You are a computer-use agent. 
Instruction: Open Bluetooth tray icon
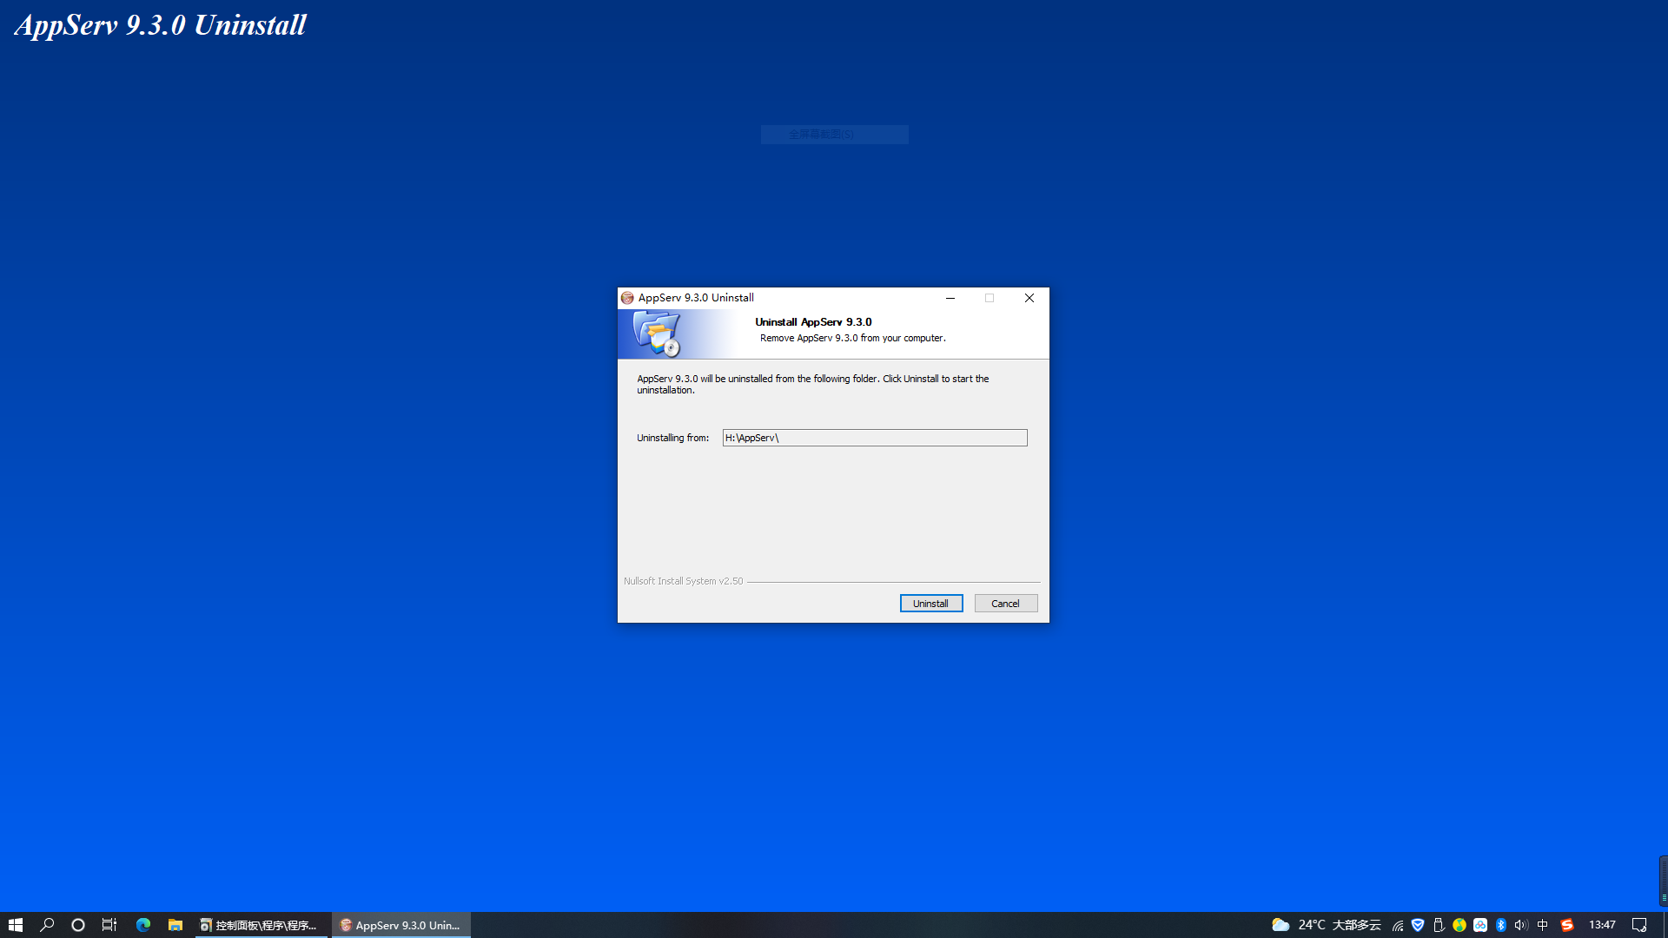(1501, 925)
